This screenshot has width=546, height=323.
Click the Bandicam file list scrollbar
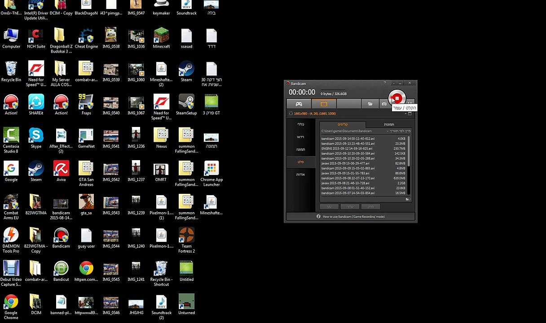409,166
